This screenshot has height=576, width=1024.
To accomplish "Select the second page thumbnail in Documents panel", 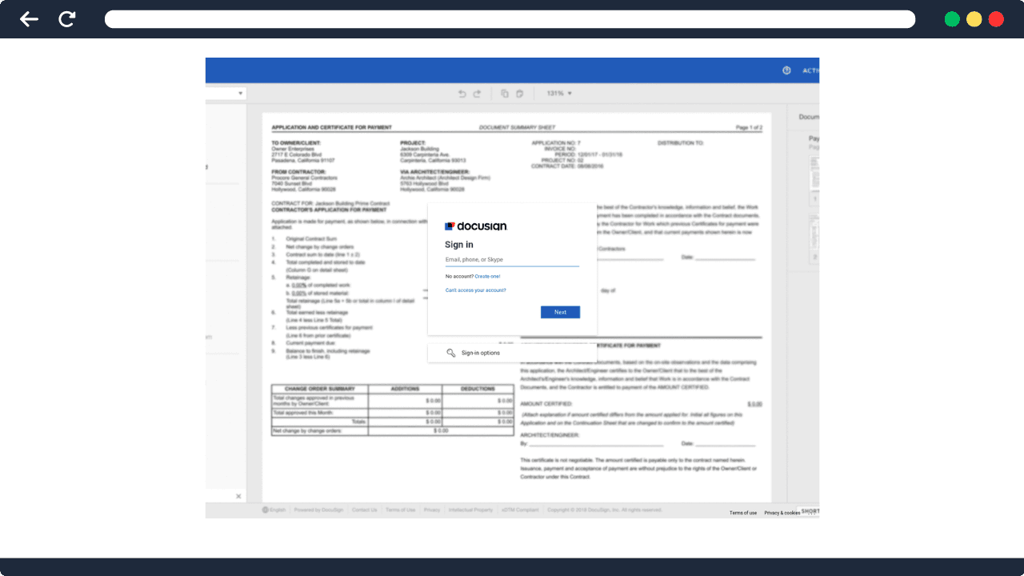I will [814, 239].
